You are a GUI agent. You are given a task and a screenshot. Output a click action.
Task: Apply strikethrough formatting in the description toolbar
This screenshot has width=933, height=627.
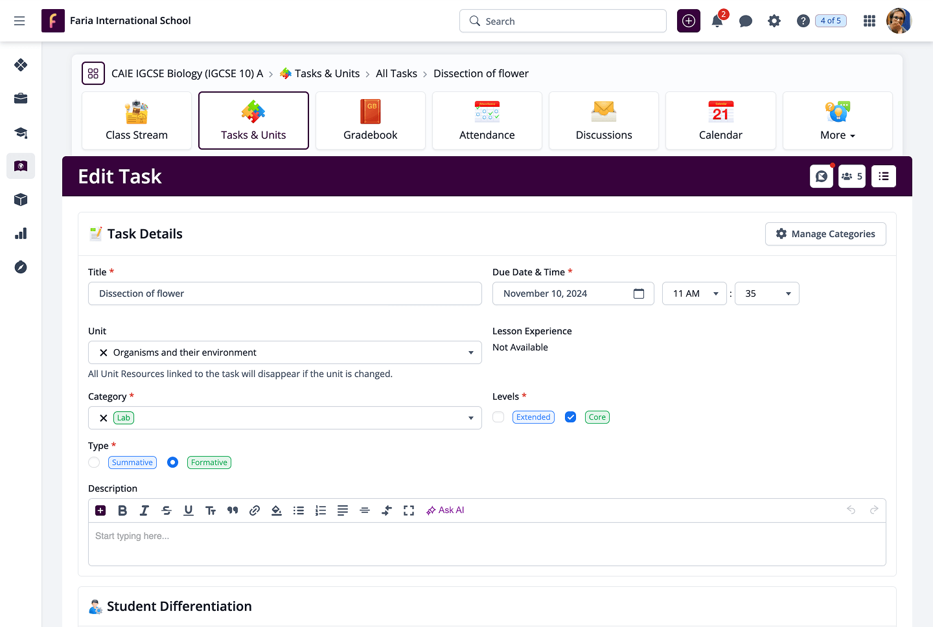pyautogui.click(x=167, y=510)
